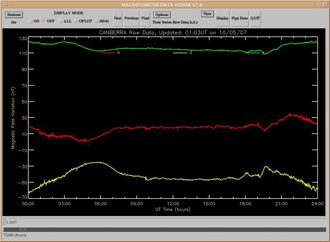The height and width of the screenshot is (242, 330).
Task: Expand the Options menu
Action: [x=162, y=14]
